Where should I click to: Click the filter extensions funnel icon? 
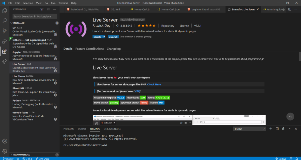[x=42, y=9]
